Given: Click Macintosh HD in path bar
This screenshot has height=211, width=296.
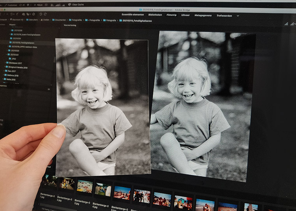Looking at the screenshot, I should pos(17,19).
